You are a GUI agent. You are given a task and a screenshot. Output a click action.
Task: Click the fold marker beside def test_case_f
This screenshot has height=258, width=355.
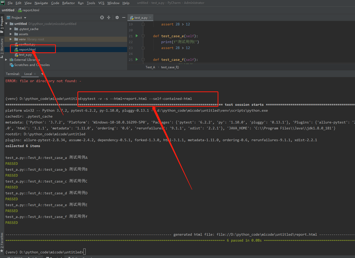point(143,60)
